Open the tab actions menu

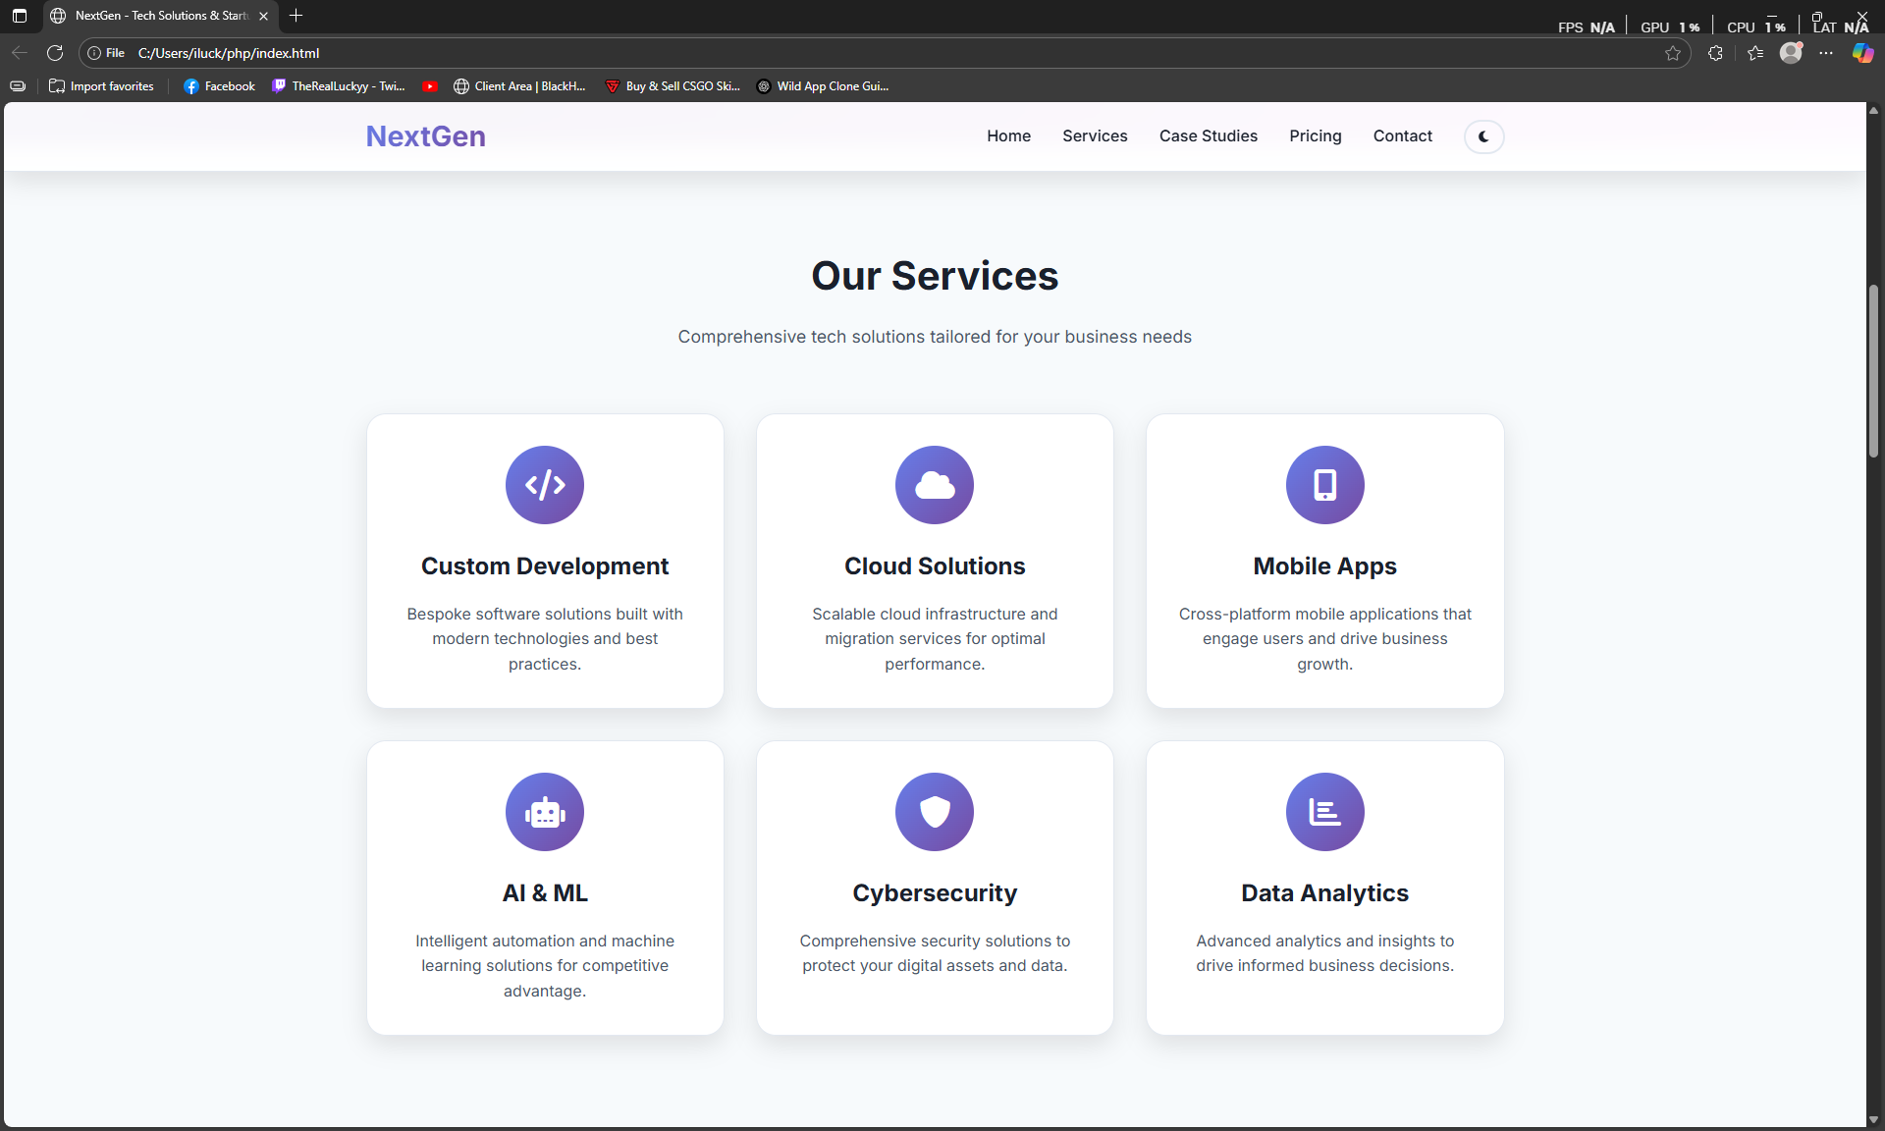19,16
